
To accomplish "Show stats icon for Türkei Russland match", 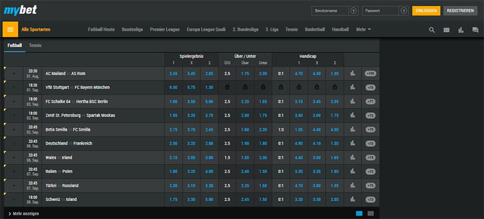I will point(353,186).
